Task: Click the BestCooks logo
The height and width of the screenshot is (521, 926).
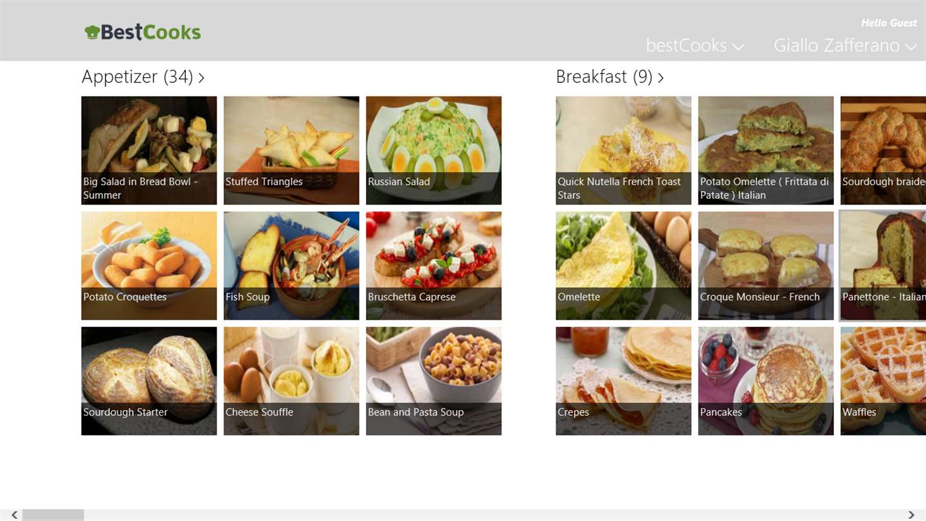Action: [x=143, y=32]
